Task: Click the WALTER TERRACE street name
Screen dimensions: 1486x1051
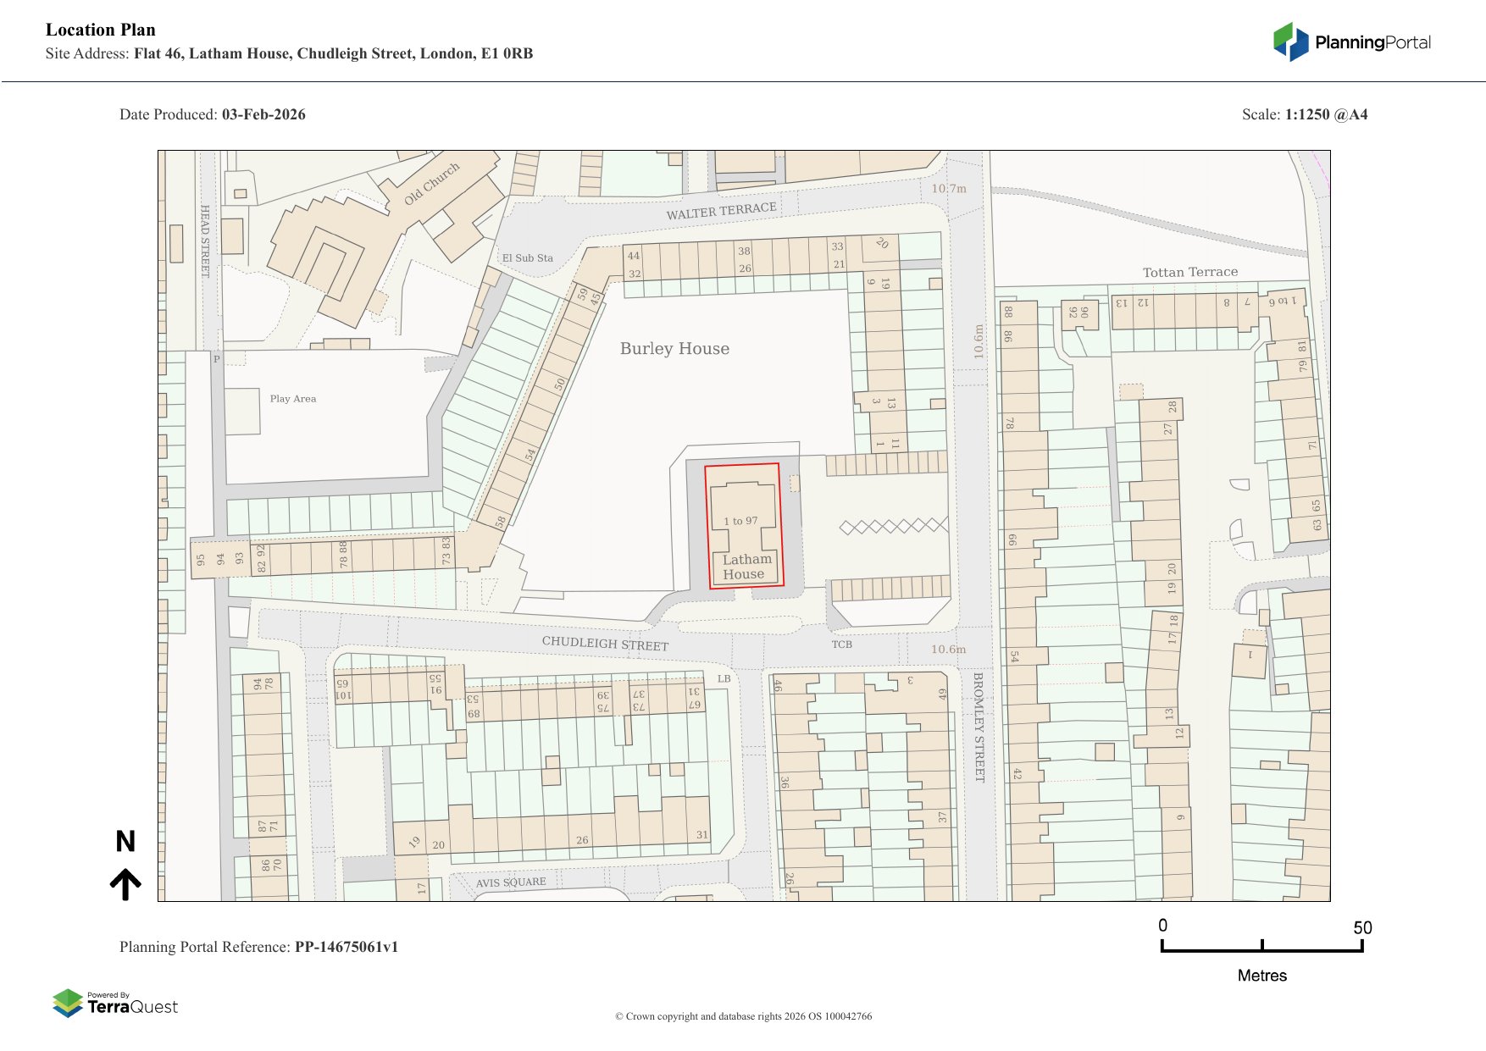Action: tap(721, 211)
